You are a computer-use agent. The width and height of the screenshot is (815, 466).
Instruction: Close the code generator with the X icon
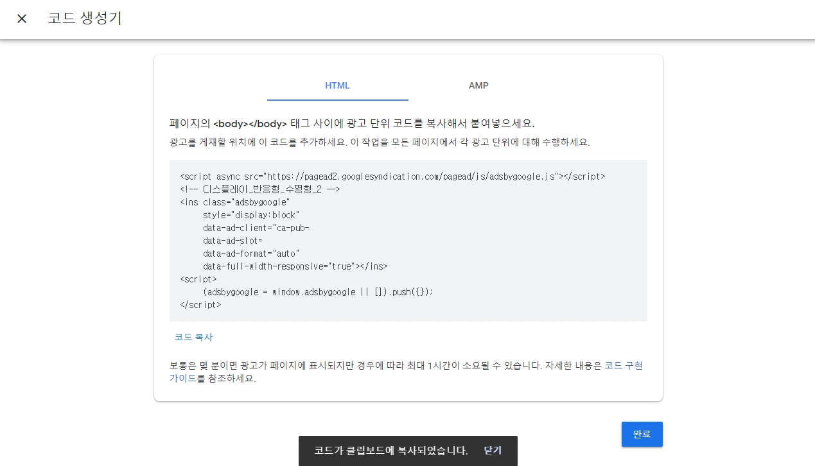pos(22,19)
